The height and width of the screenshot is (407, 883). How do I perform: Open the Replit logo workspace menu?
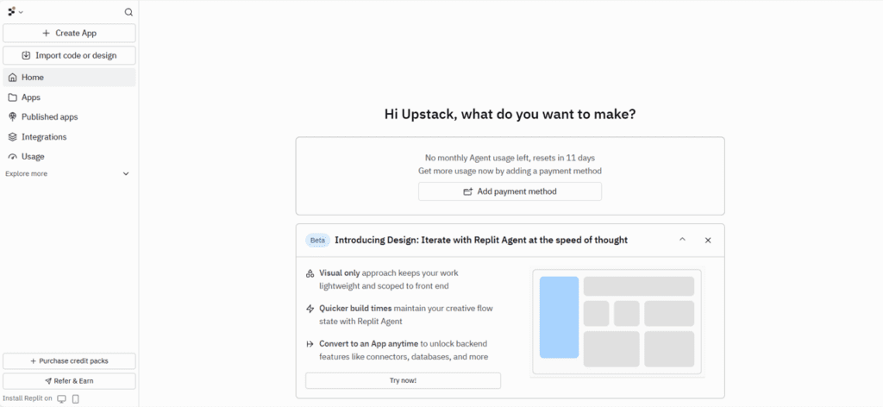[16, 12]
